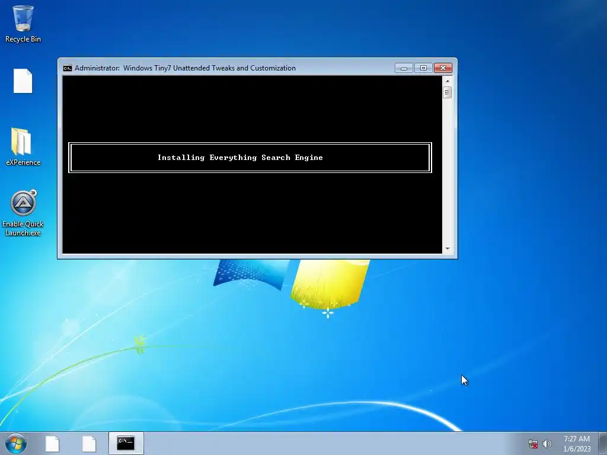Open the network status tray icon
Image resolution: width=607 pixels, height=455 pixels.
coord(533,444)
